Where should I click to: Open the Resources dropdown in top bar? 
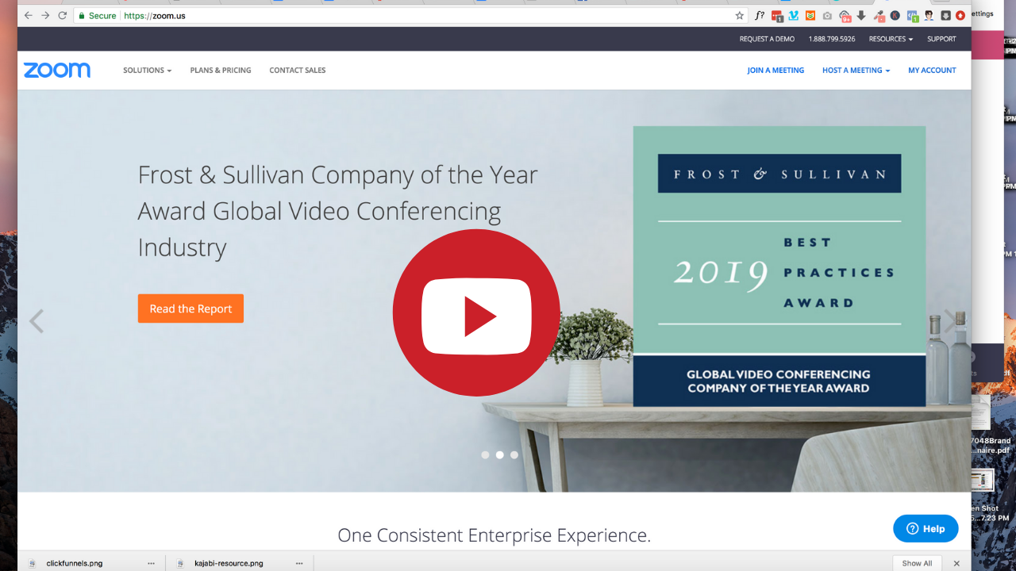[x=891, y=39]
